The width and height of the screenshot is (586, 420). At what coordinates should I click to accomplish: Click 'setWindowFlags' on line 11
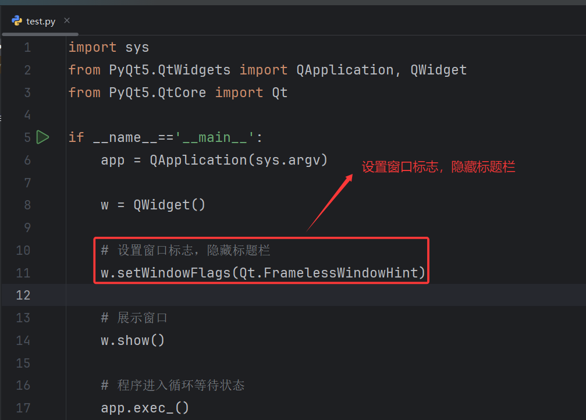tap(174, 273)
